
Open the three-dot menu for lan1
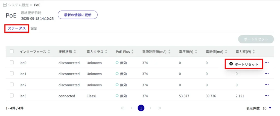click(x=267, y=74)
